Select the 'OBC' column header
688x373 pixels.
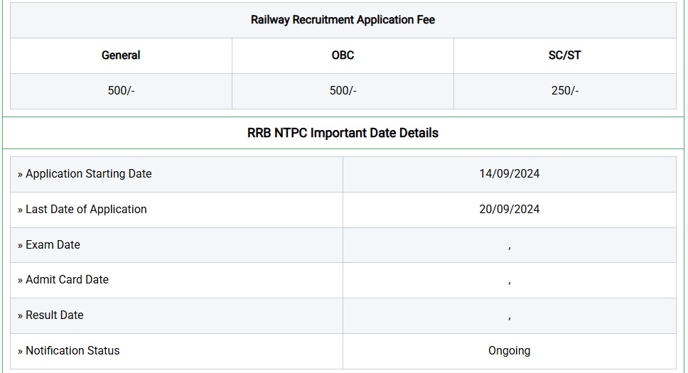click(x=343, y=55)
